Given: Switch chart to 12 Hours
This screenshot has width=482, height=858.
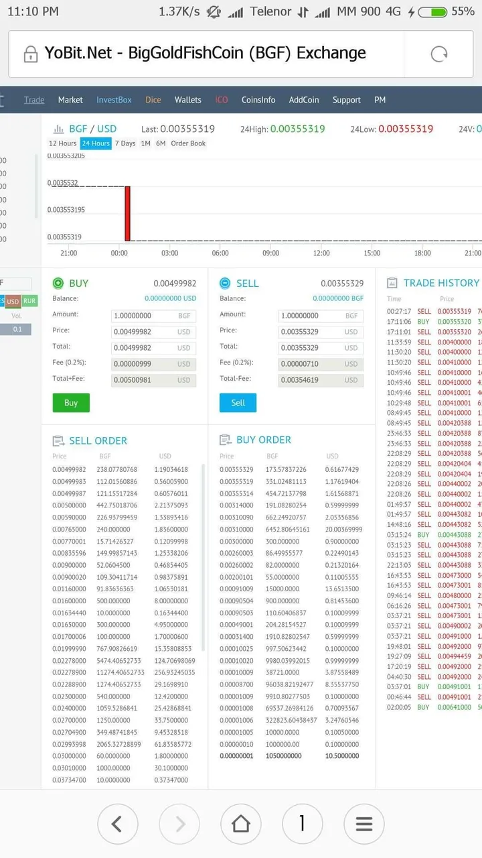Looking at the screenshot, I should click(63, 143).
